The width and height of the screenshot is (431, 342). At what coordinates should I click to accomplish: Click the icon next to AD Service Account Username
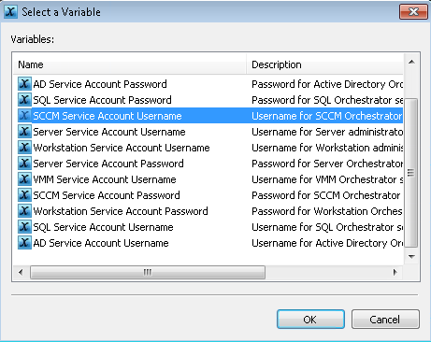coord(24,243)
